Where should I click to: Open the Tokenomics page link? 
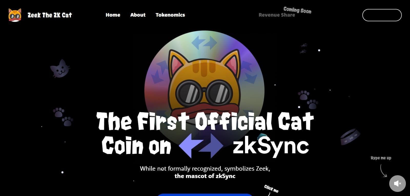coord(170,15)
